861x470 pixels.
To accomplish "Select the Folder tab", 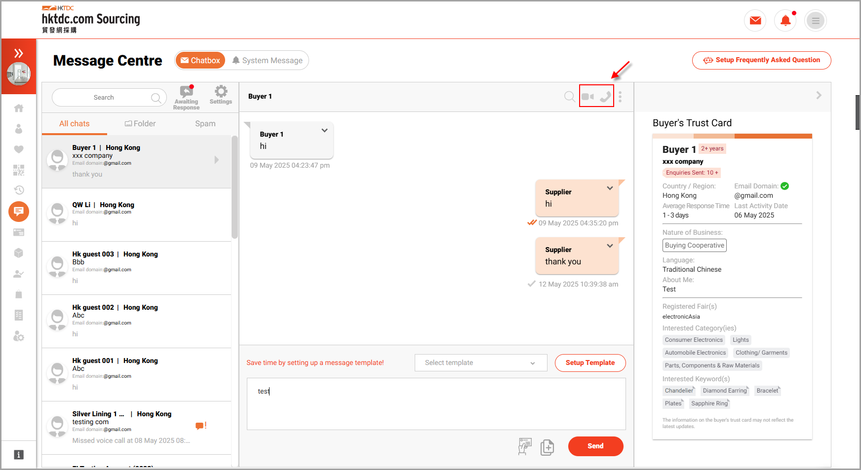I will tap(140, 124).
